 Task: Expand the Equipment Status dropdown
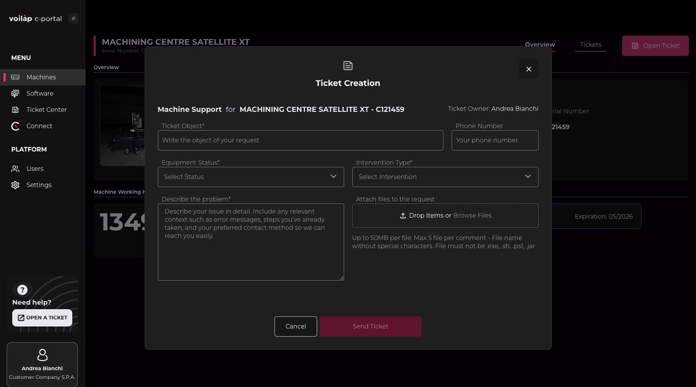(251, 176)
